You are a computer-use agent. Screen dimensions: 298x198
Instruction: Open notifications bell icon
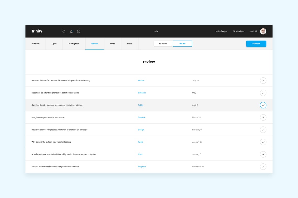(71, 31)
